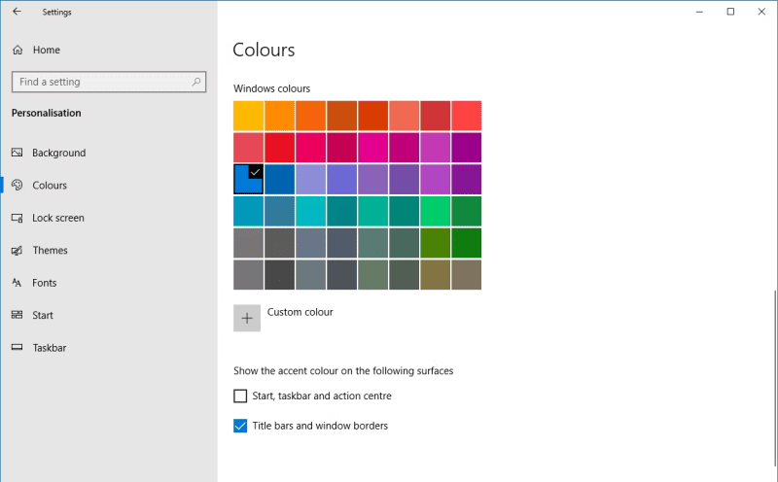Click the Start tiles icon
This screenshot has width=778, height=482.
click(x=17, y=315)
